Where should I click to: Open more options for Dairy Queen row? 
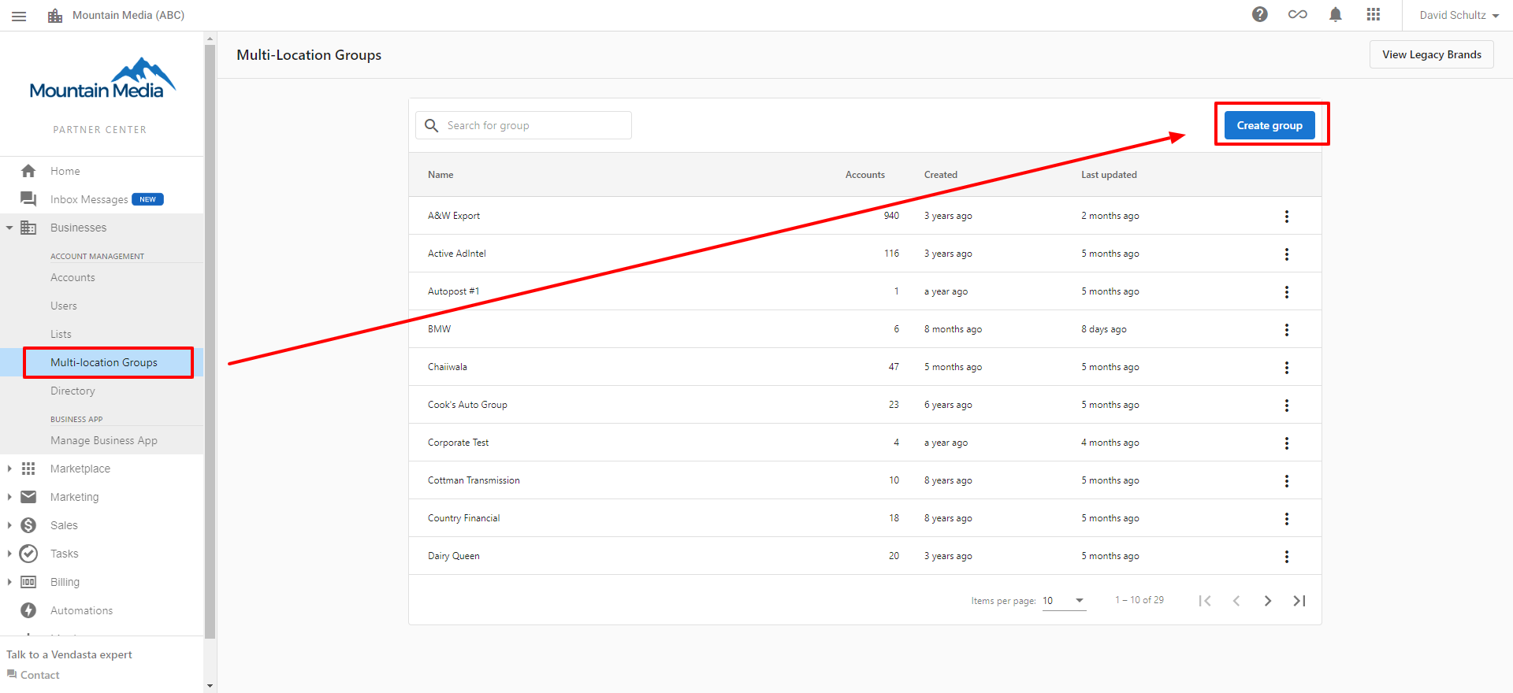[1287, 557]
